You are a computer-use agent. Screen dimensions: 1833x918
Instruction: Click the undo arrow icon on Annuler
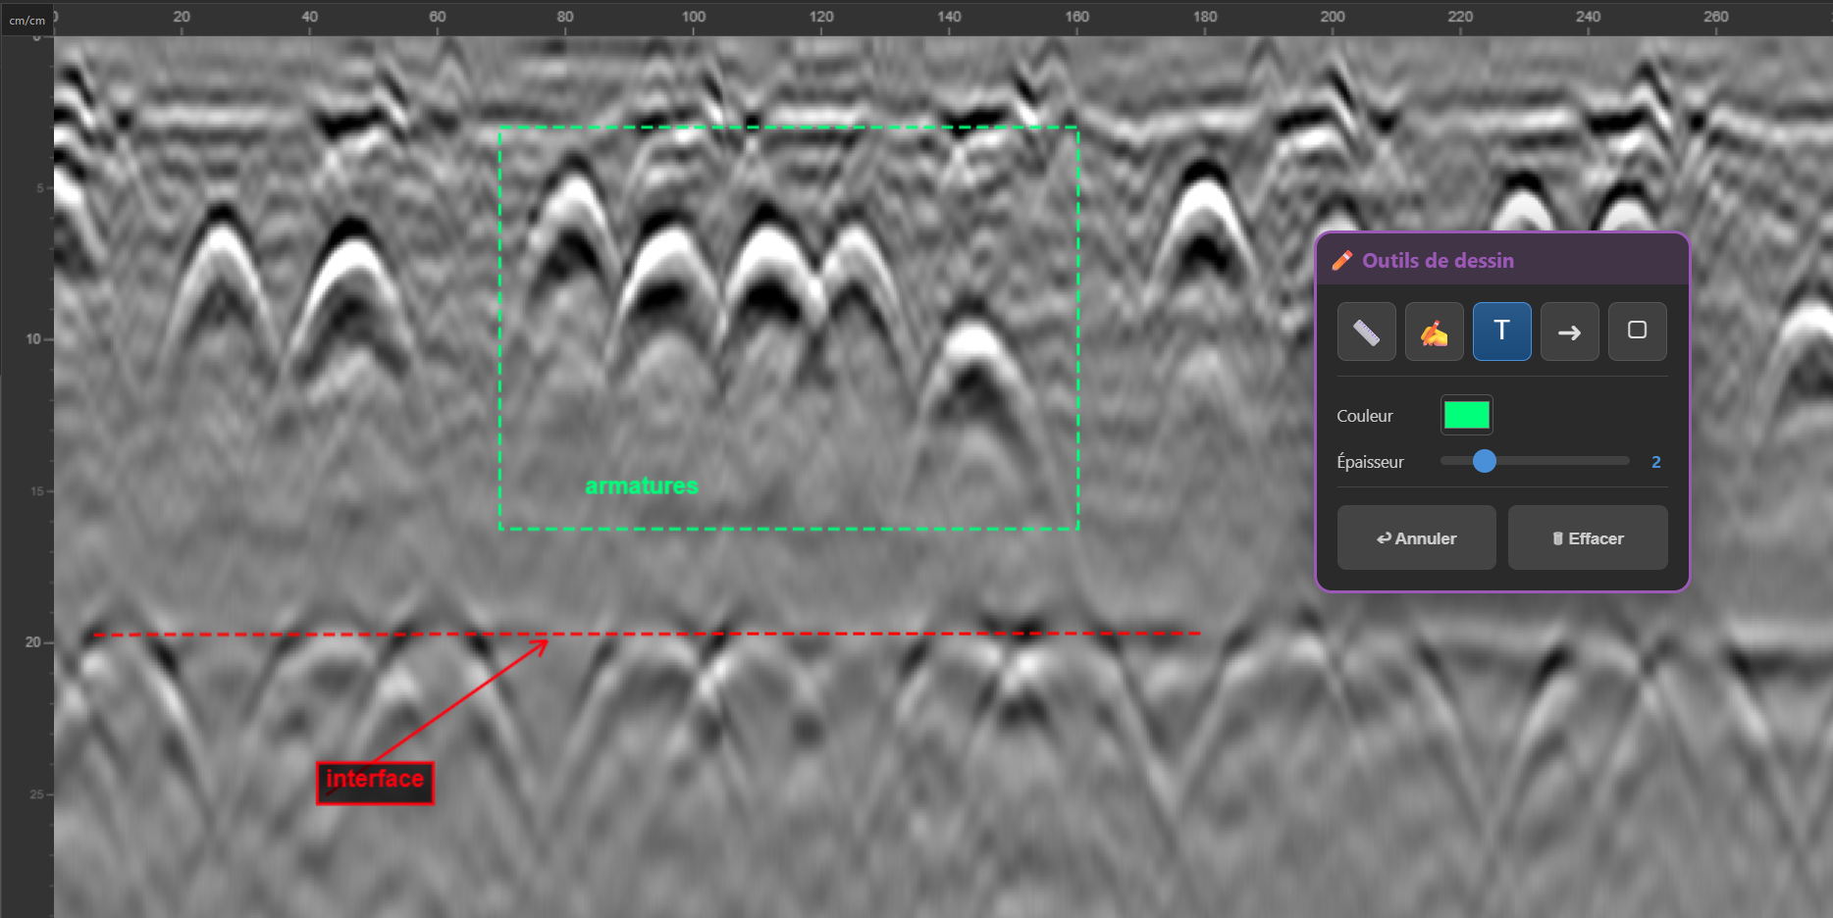[1385, 537]
